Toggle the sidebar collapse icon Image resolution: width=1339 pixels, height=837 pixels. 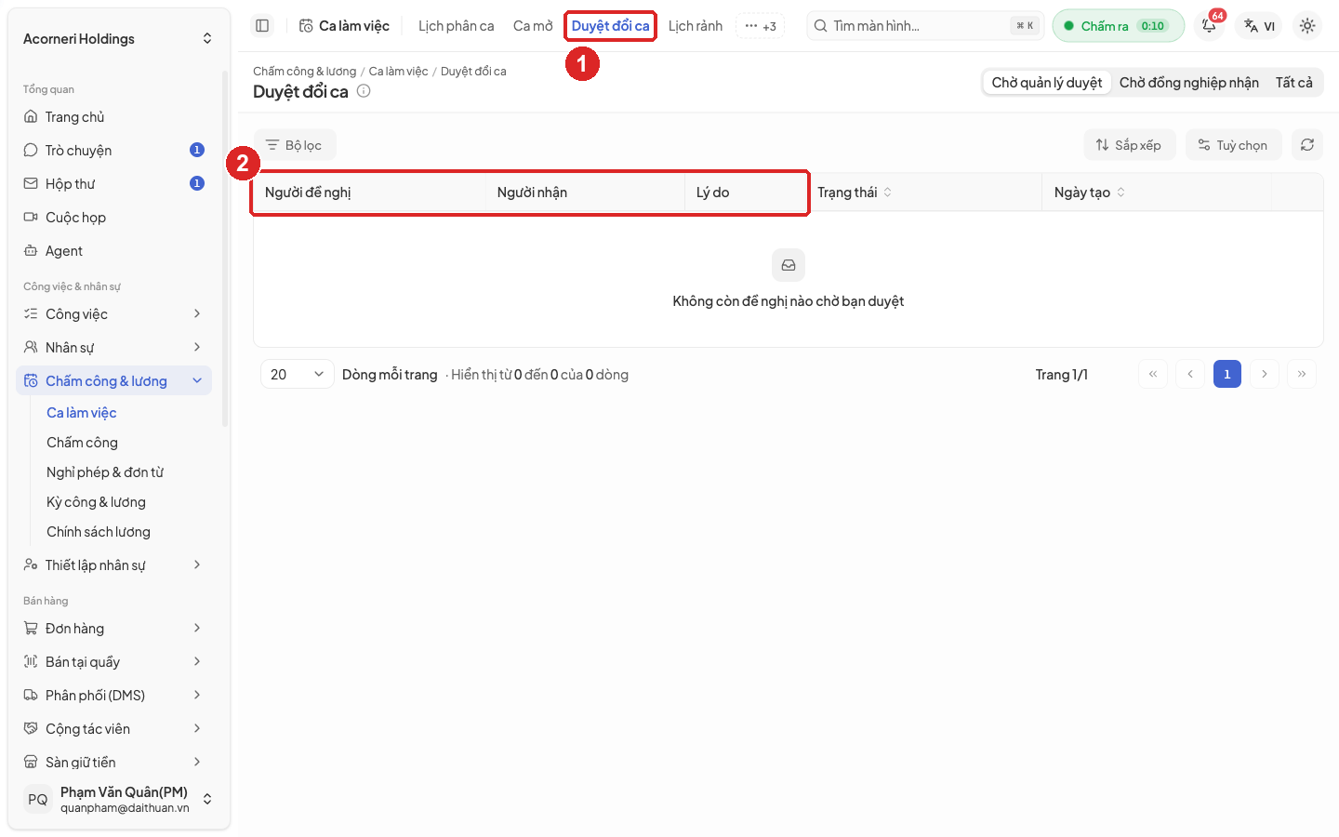coord(262,26)
